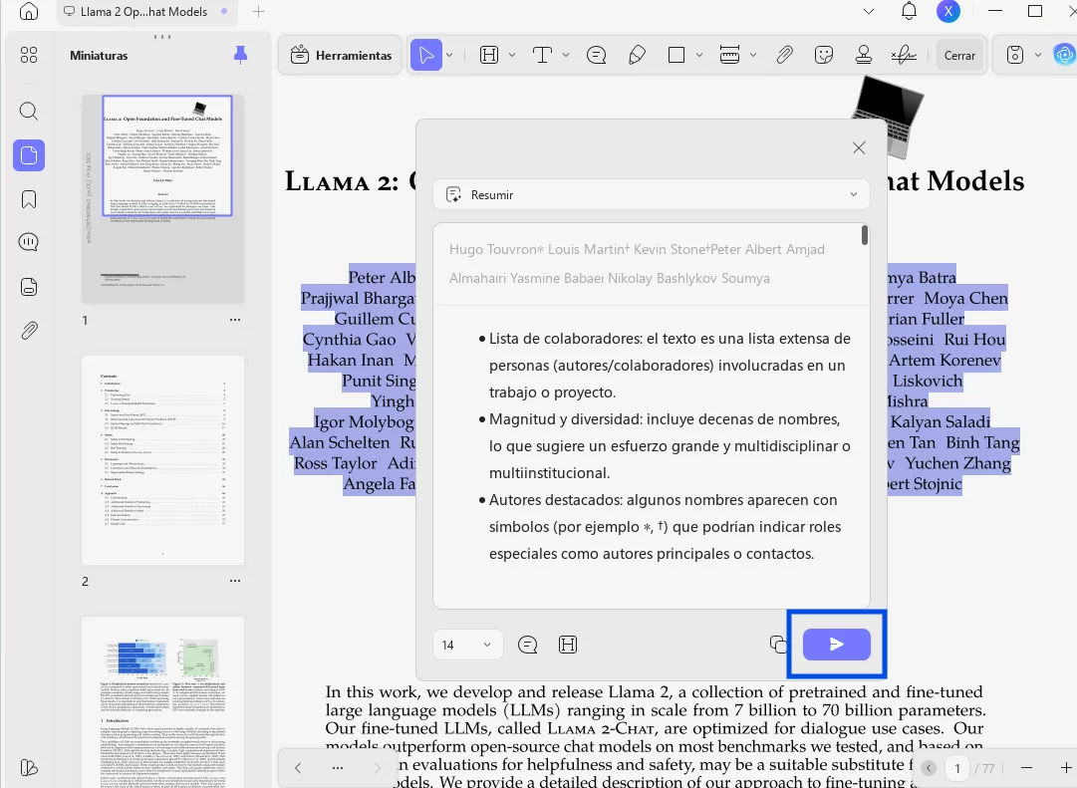Image resolution: width=1077 pixels, height=788 pixels.
Task: Open the save document icon
Action: tap(1015, 55)
